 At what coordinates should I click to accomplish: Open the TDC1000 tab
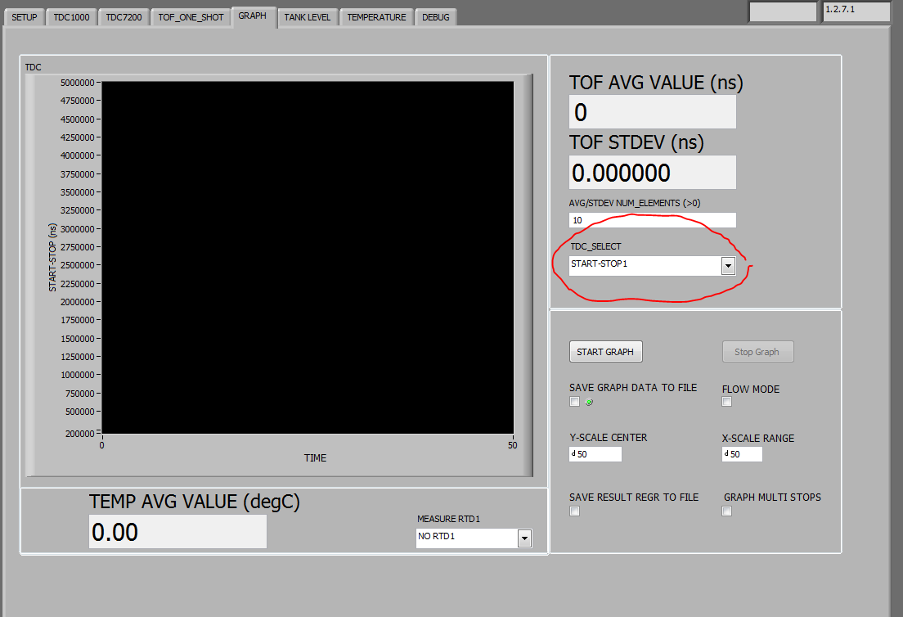[x=71, y=17]
